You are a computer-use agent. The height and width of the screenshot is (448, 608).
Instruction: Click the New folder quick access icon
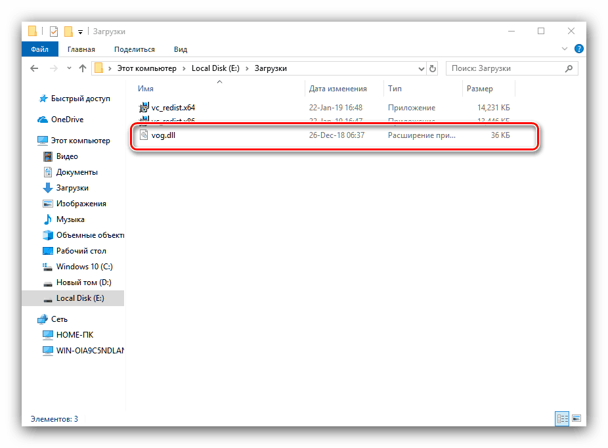(69, 32)
